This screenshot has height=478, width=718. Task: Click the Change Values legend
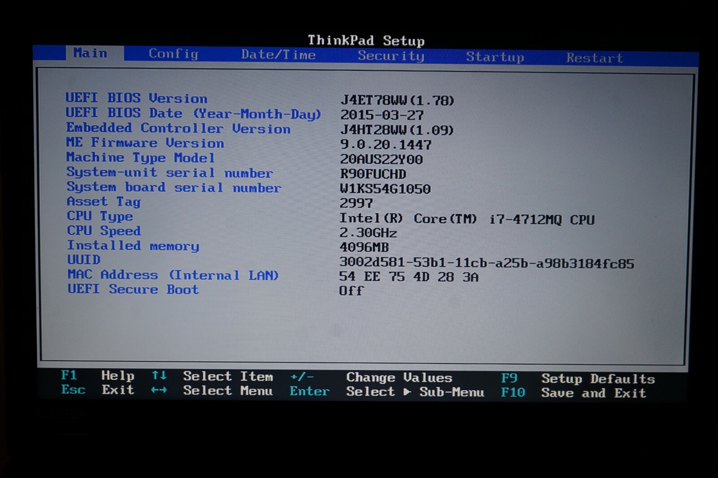pyautogui.click(x=399, y=378)
